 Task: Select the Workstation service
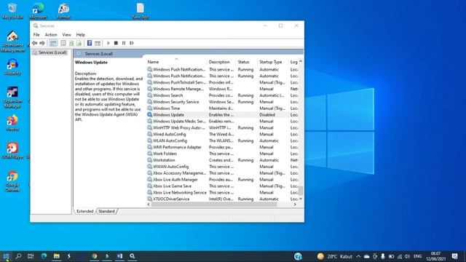[x=223, y=160]
